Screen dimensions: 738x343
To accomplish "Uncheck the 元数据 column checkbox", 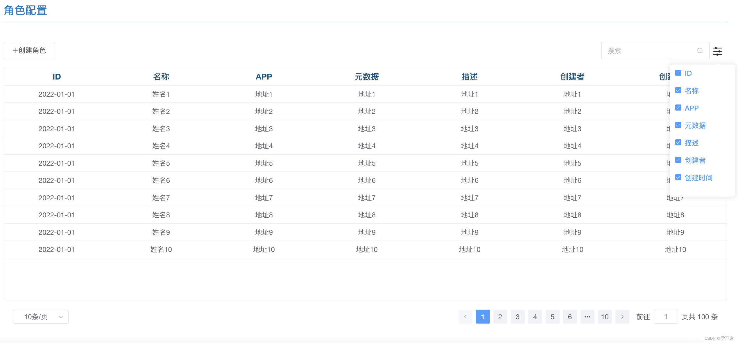I will pyautogui.click(x=678, y=125).
